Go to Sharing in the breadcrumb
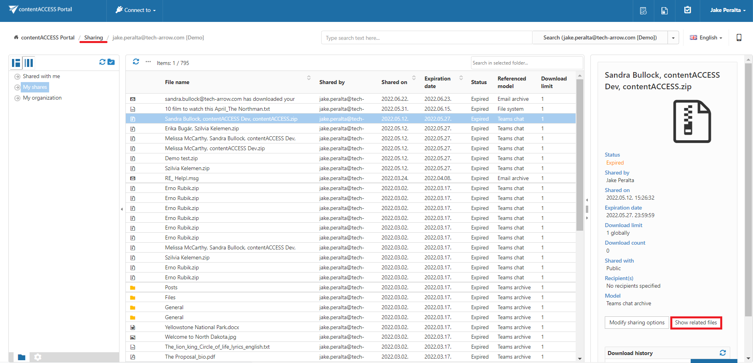Image resolution: width=753 pixels, height=363 pixels. [93, 37]
